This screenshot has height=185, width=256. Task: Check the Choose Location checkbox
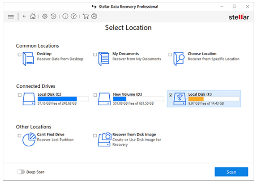[170, 54]
